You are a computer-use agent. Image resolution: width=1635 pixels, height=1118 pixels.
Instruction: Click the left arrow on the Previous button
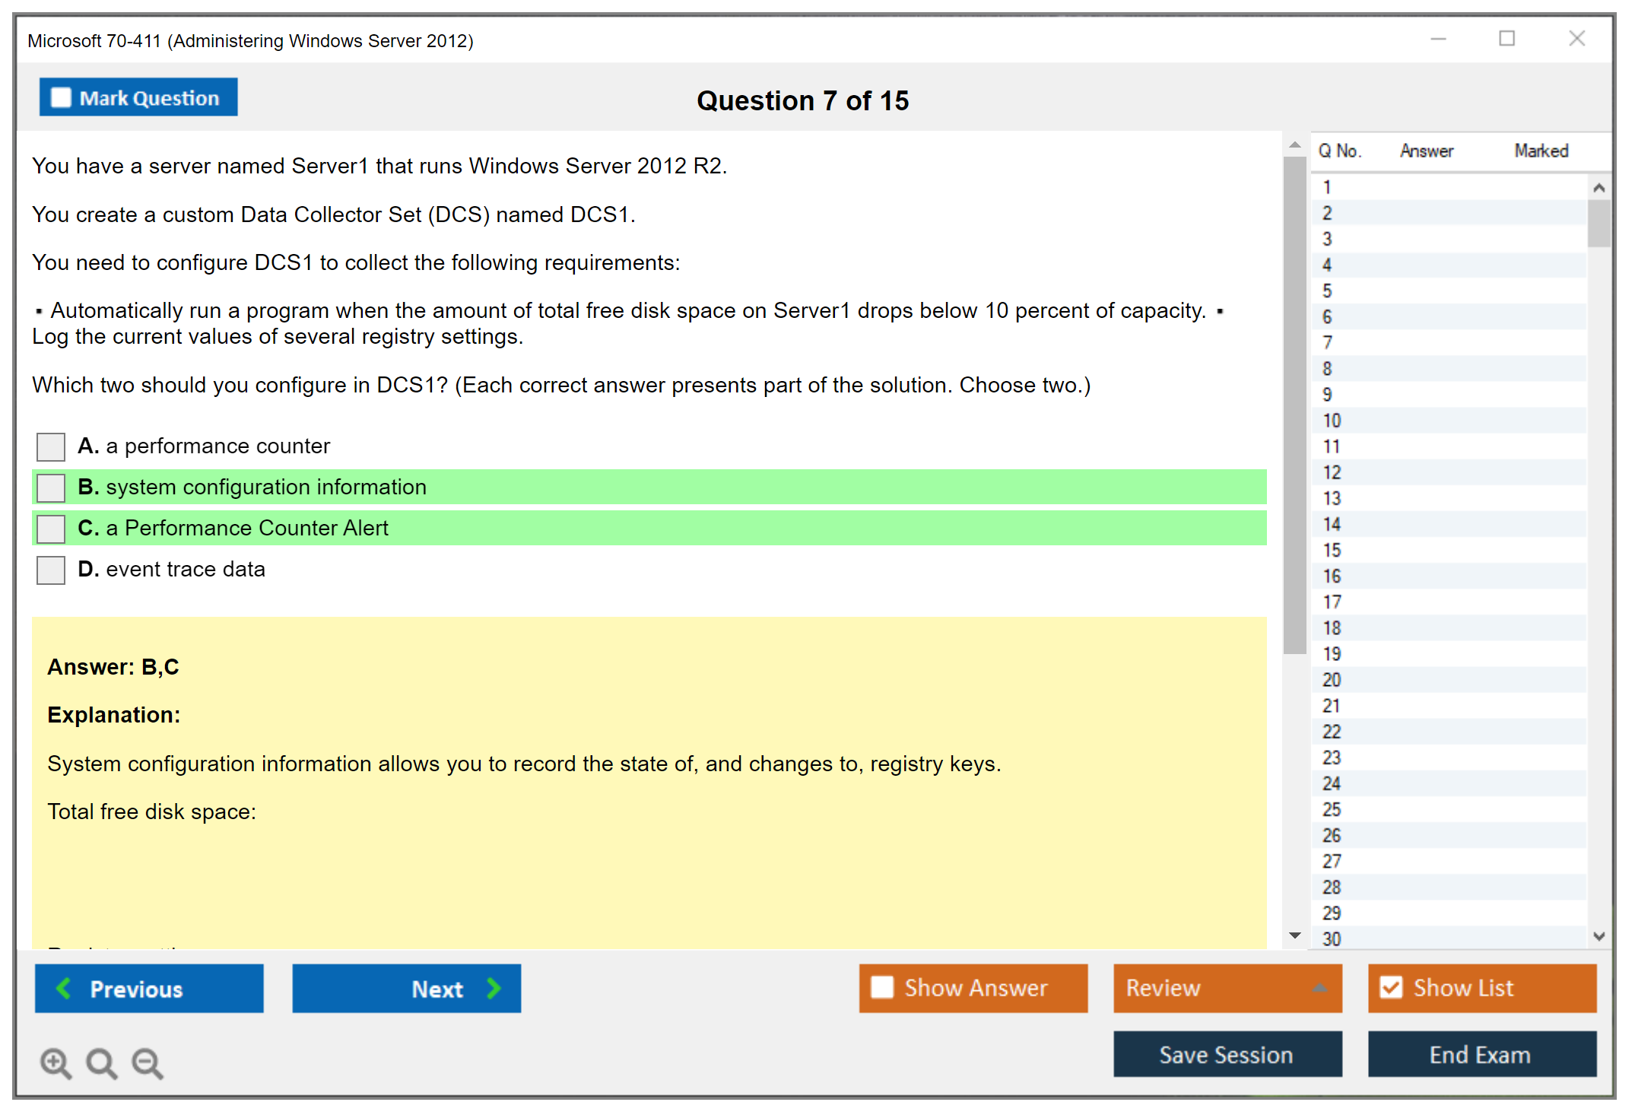point(65,988)
